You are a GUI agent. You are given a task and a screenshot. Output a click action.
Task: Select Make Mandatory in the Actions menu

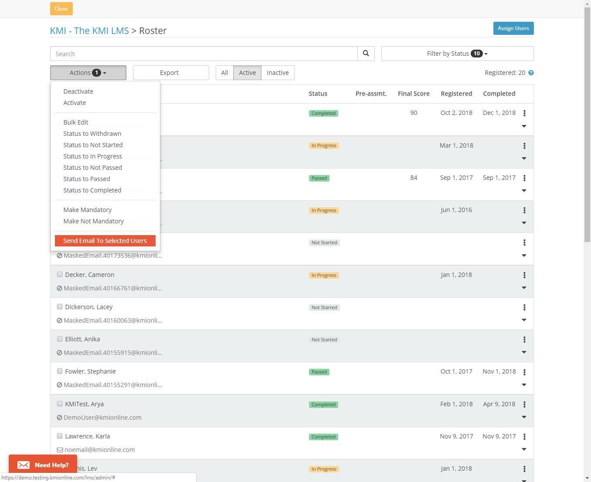tap(87, 210)
